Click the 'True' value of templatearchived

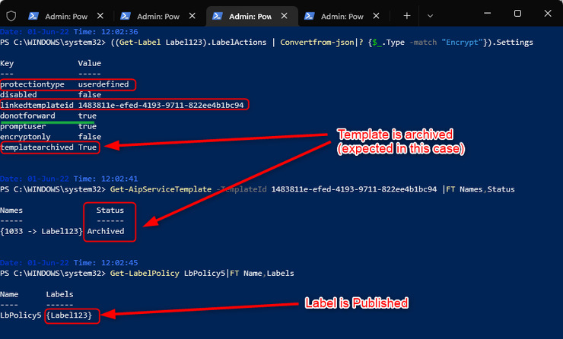[87, 147]
